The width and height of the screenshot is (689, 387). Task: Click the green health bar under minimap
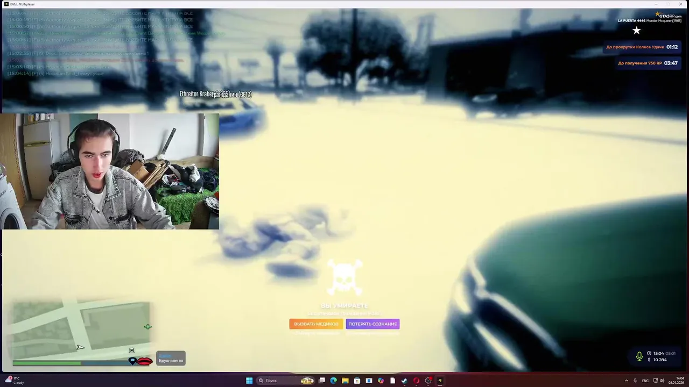(x=47, y=363)
